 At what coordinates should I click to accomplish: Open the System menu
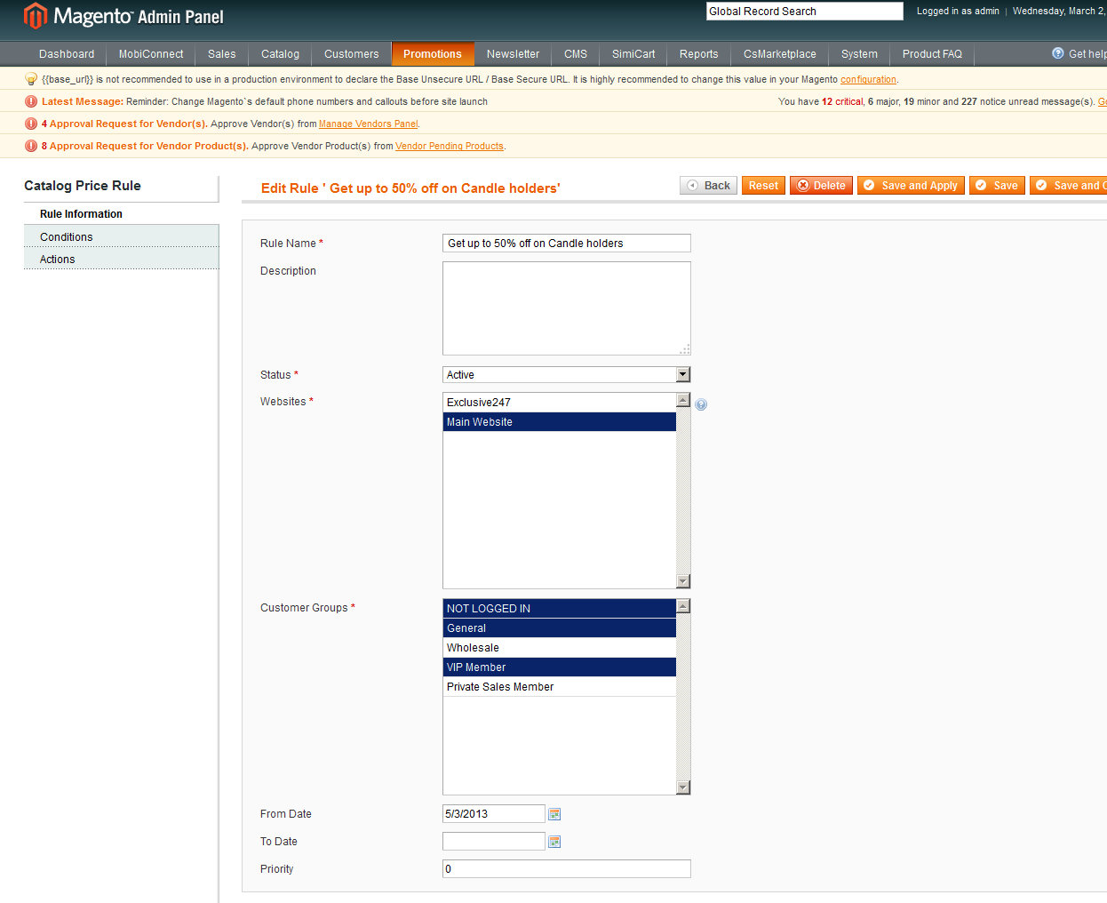859,54
